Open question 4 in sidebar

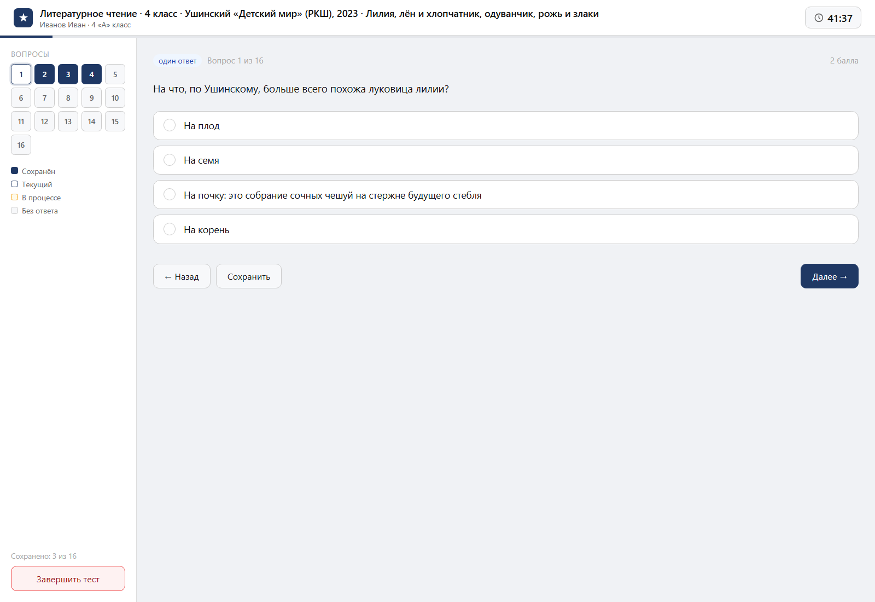(91, 74)
